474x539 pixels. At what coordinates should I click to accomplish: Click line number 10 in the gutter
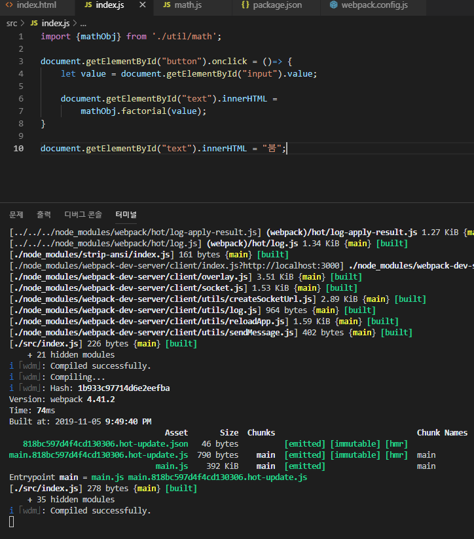click(x=19, y=149)
